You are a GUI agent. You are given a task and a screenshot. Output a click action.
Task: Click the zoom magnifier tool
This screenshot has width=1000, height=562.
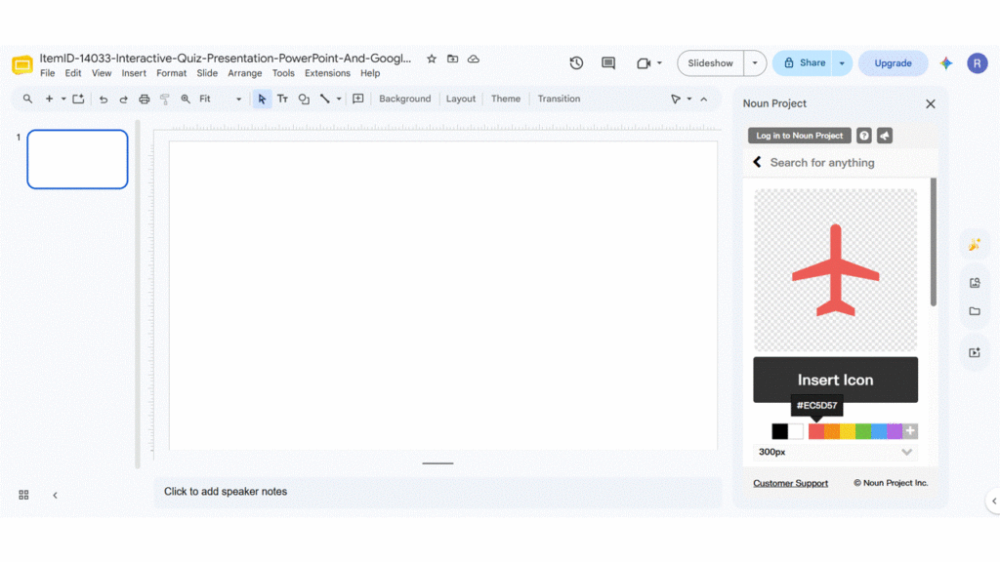(186, 99)
